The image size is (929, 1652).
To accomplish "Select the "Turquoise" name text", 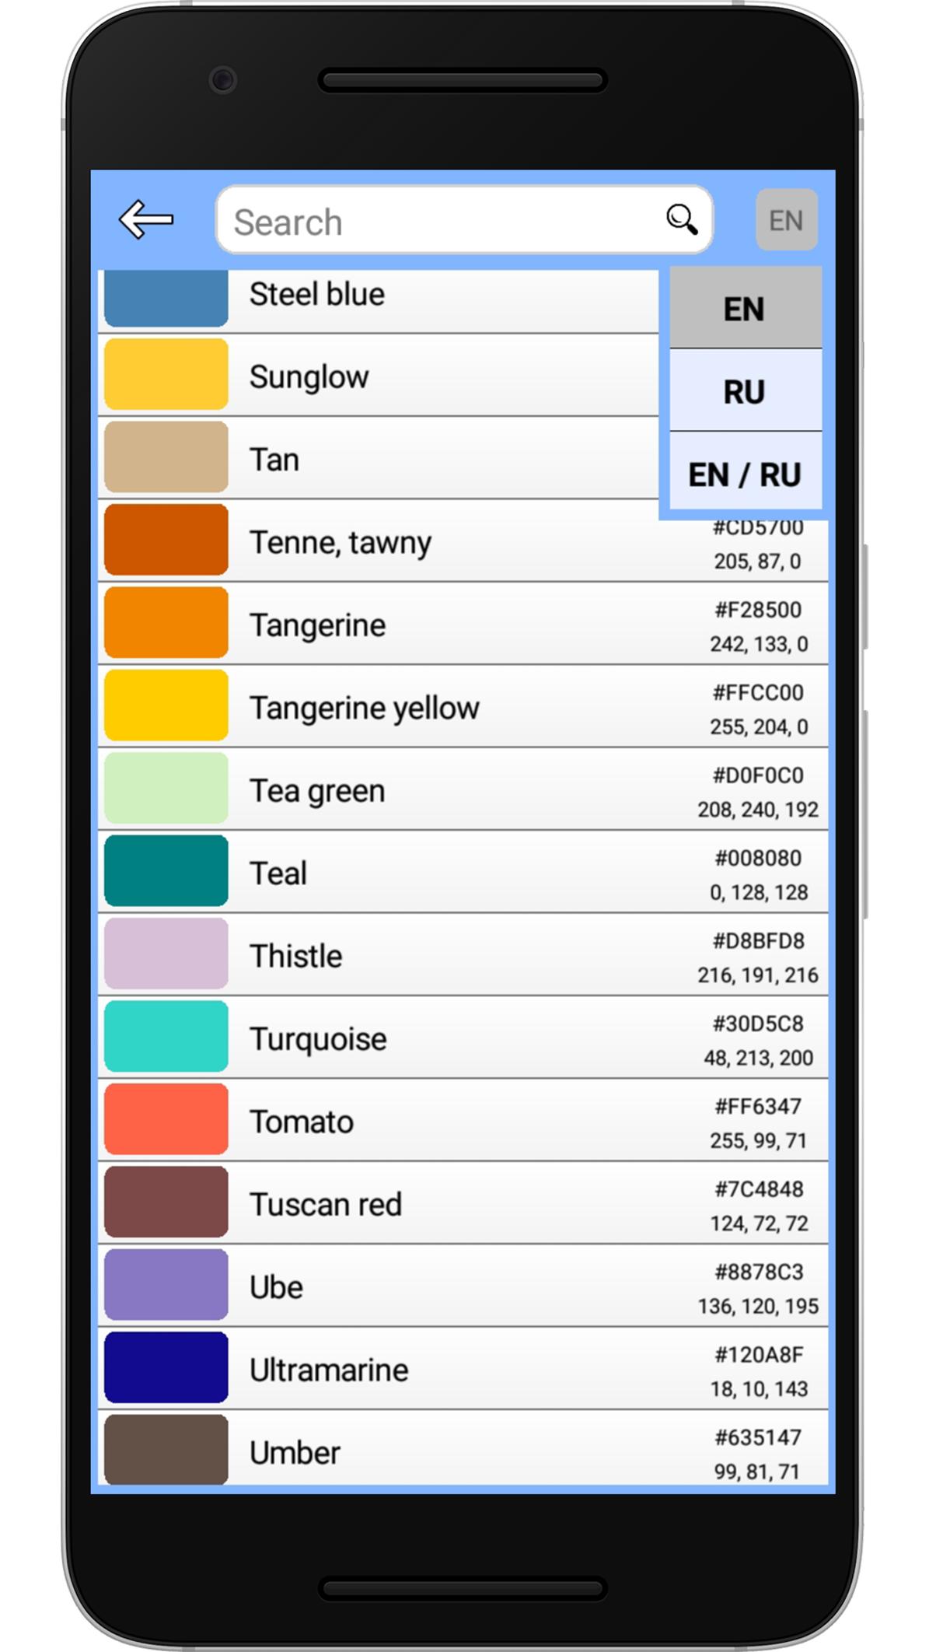I will (317, 1039).
